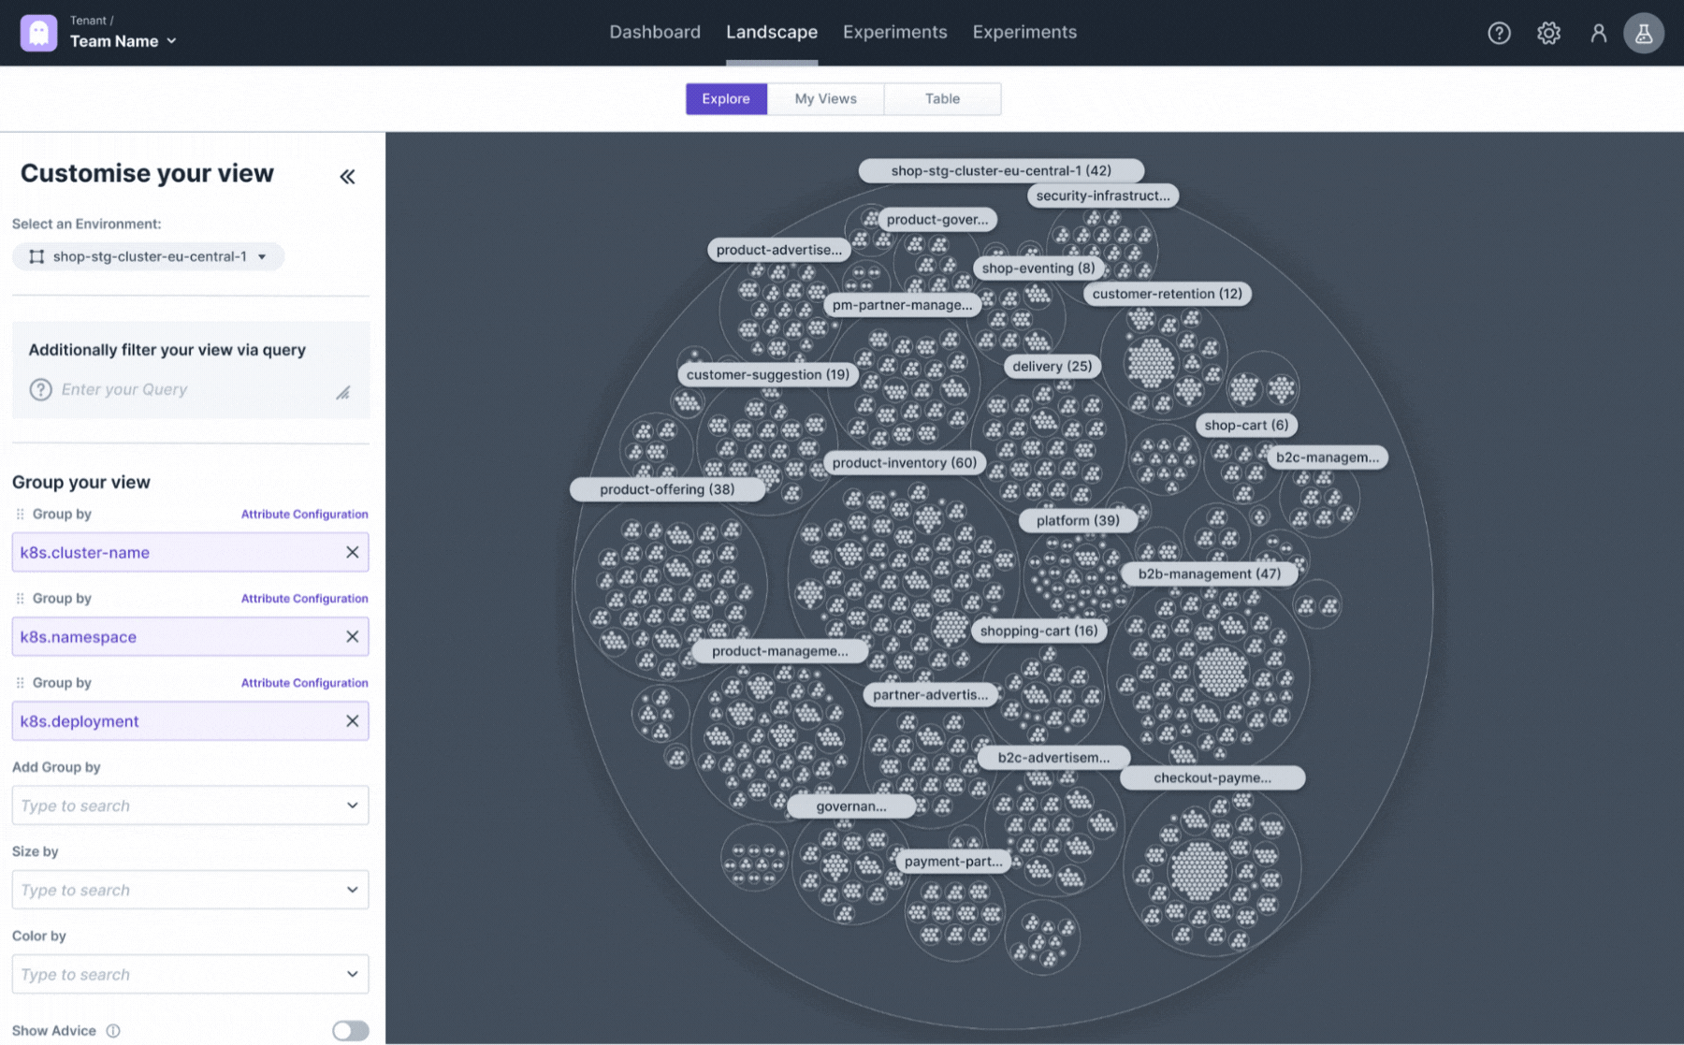Open Attribute Configuration for k8s.namespace
1684x1045 pixels.
304,599
